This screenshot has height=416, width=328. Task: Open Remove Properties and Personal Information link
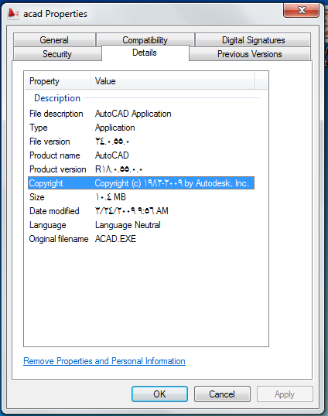[104, 361]
